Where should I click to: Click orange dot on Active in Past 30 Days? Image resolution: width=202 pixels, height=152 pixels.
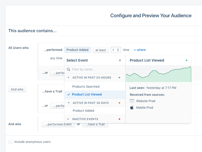point(119,103)
